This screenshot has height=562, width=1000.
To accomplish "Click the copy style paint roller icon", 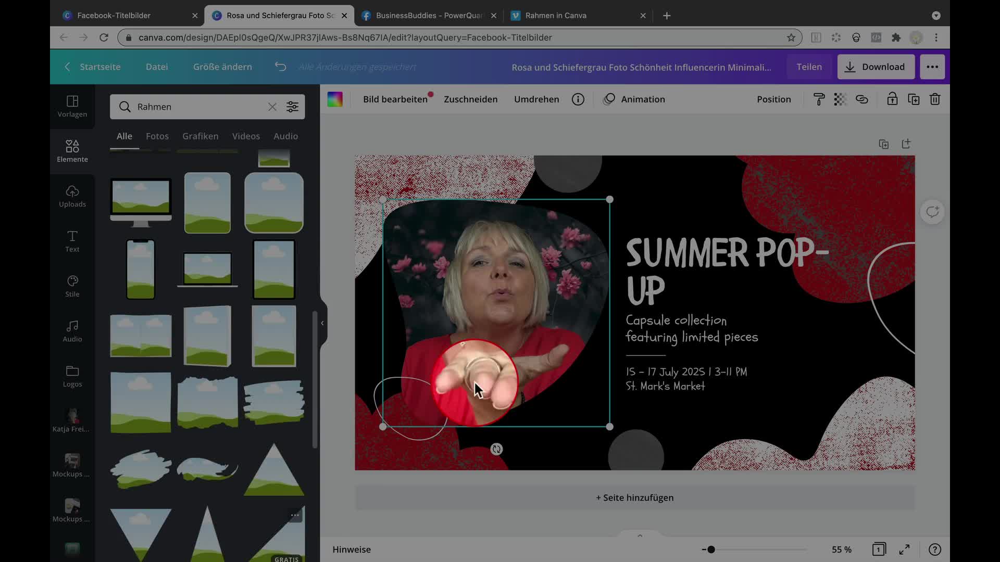I will [819, 99].
